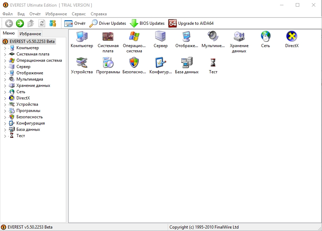Switch to the Избранное sidebar tab
The height and width of the screenshot is (231, 322).
(30, 34)
